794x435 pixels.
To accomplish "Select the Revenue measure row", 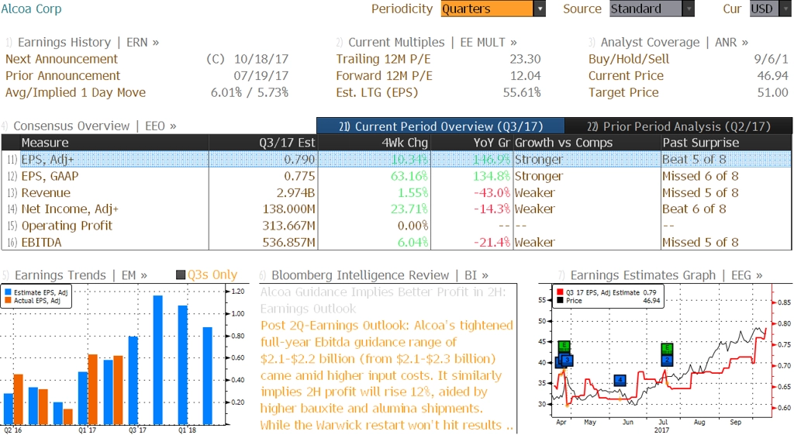I will pos(396,193).
